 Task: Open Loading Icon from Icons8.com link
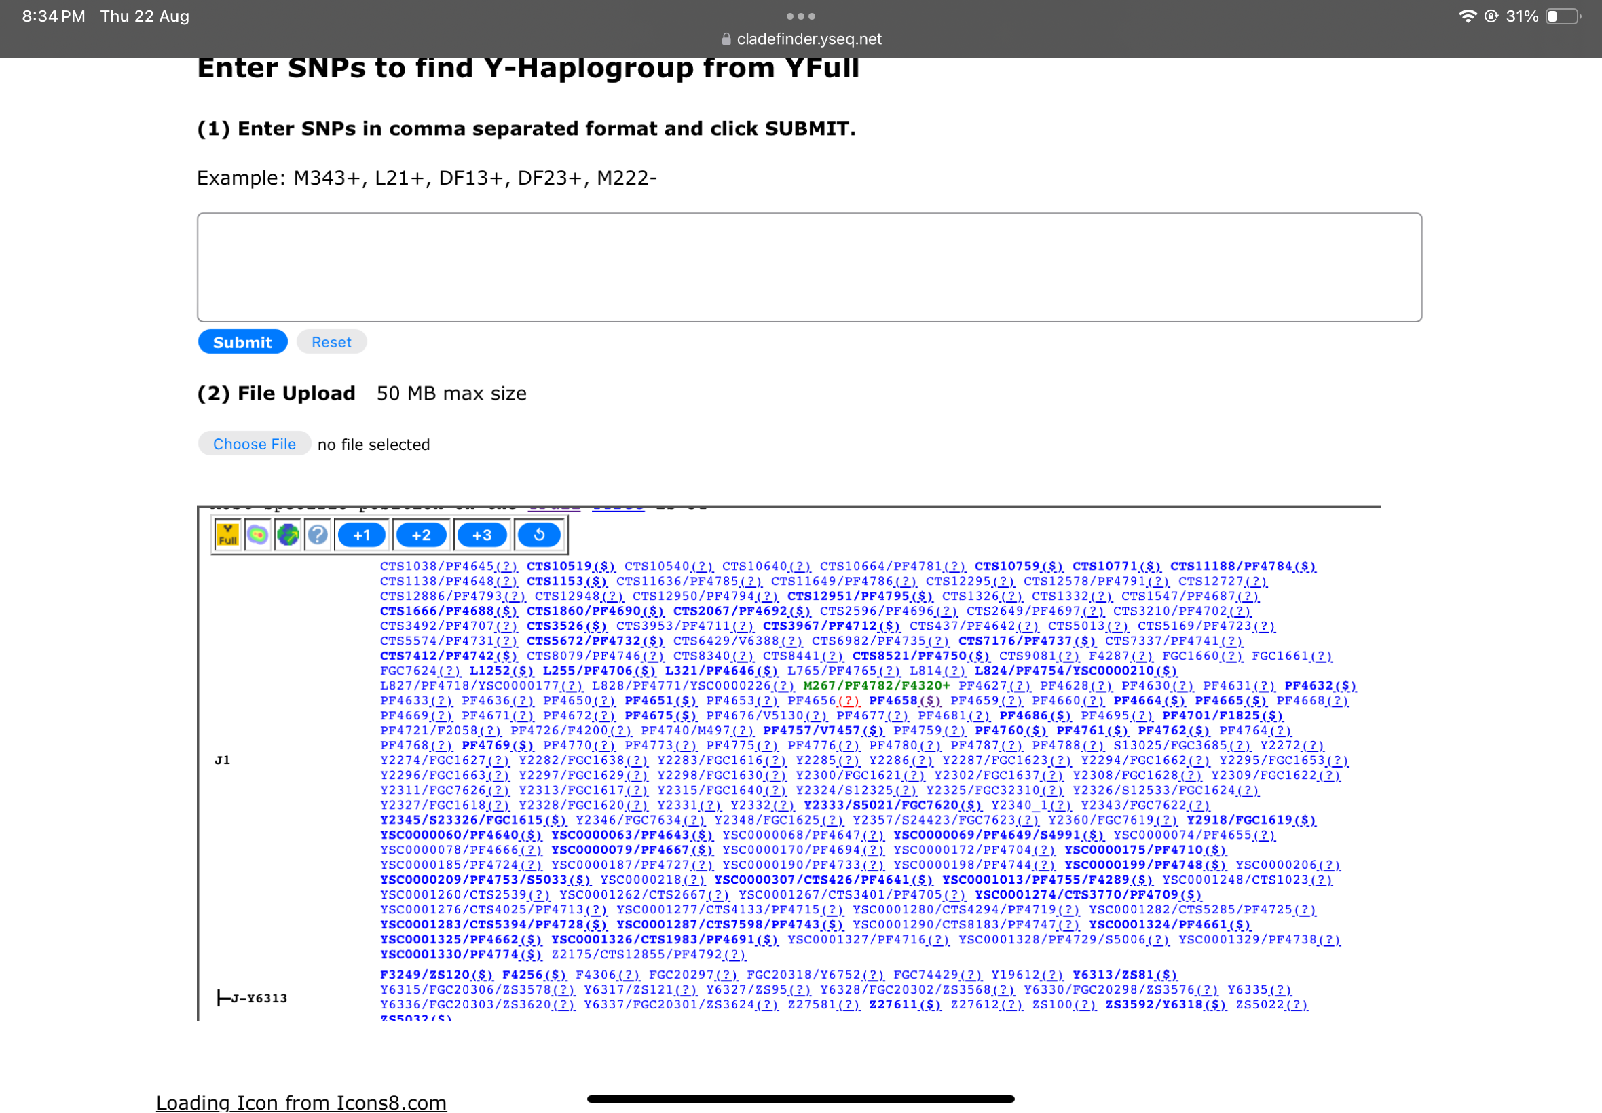point(301,1103)
